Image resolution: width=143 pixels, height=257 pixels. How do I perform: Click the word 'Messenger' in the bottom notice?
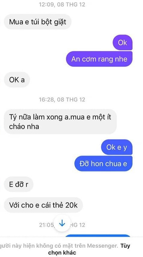[x=102, y=246]
